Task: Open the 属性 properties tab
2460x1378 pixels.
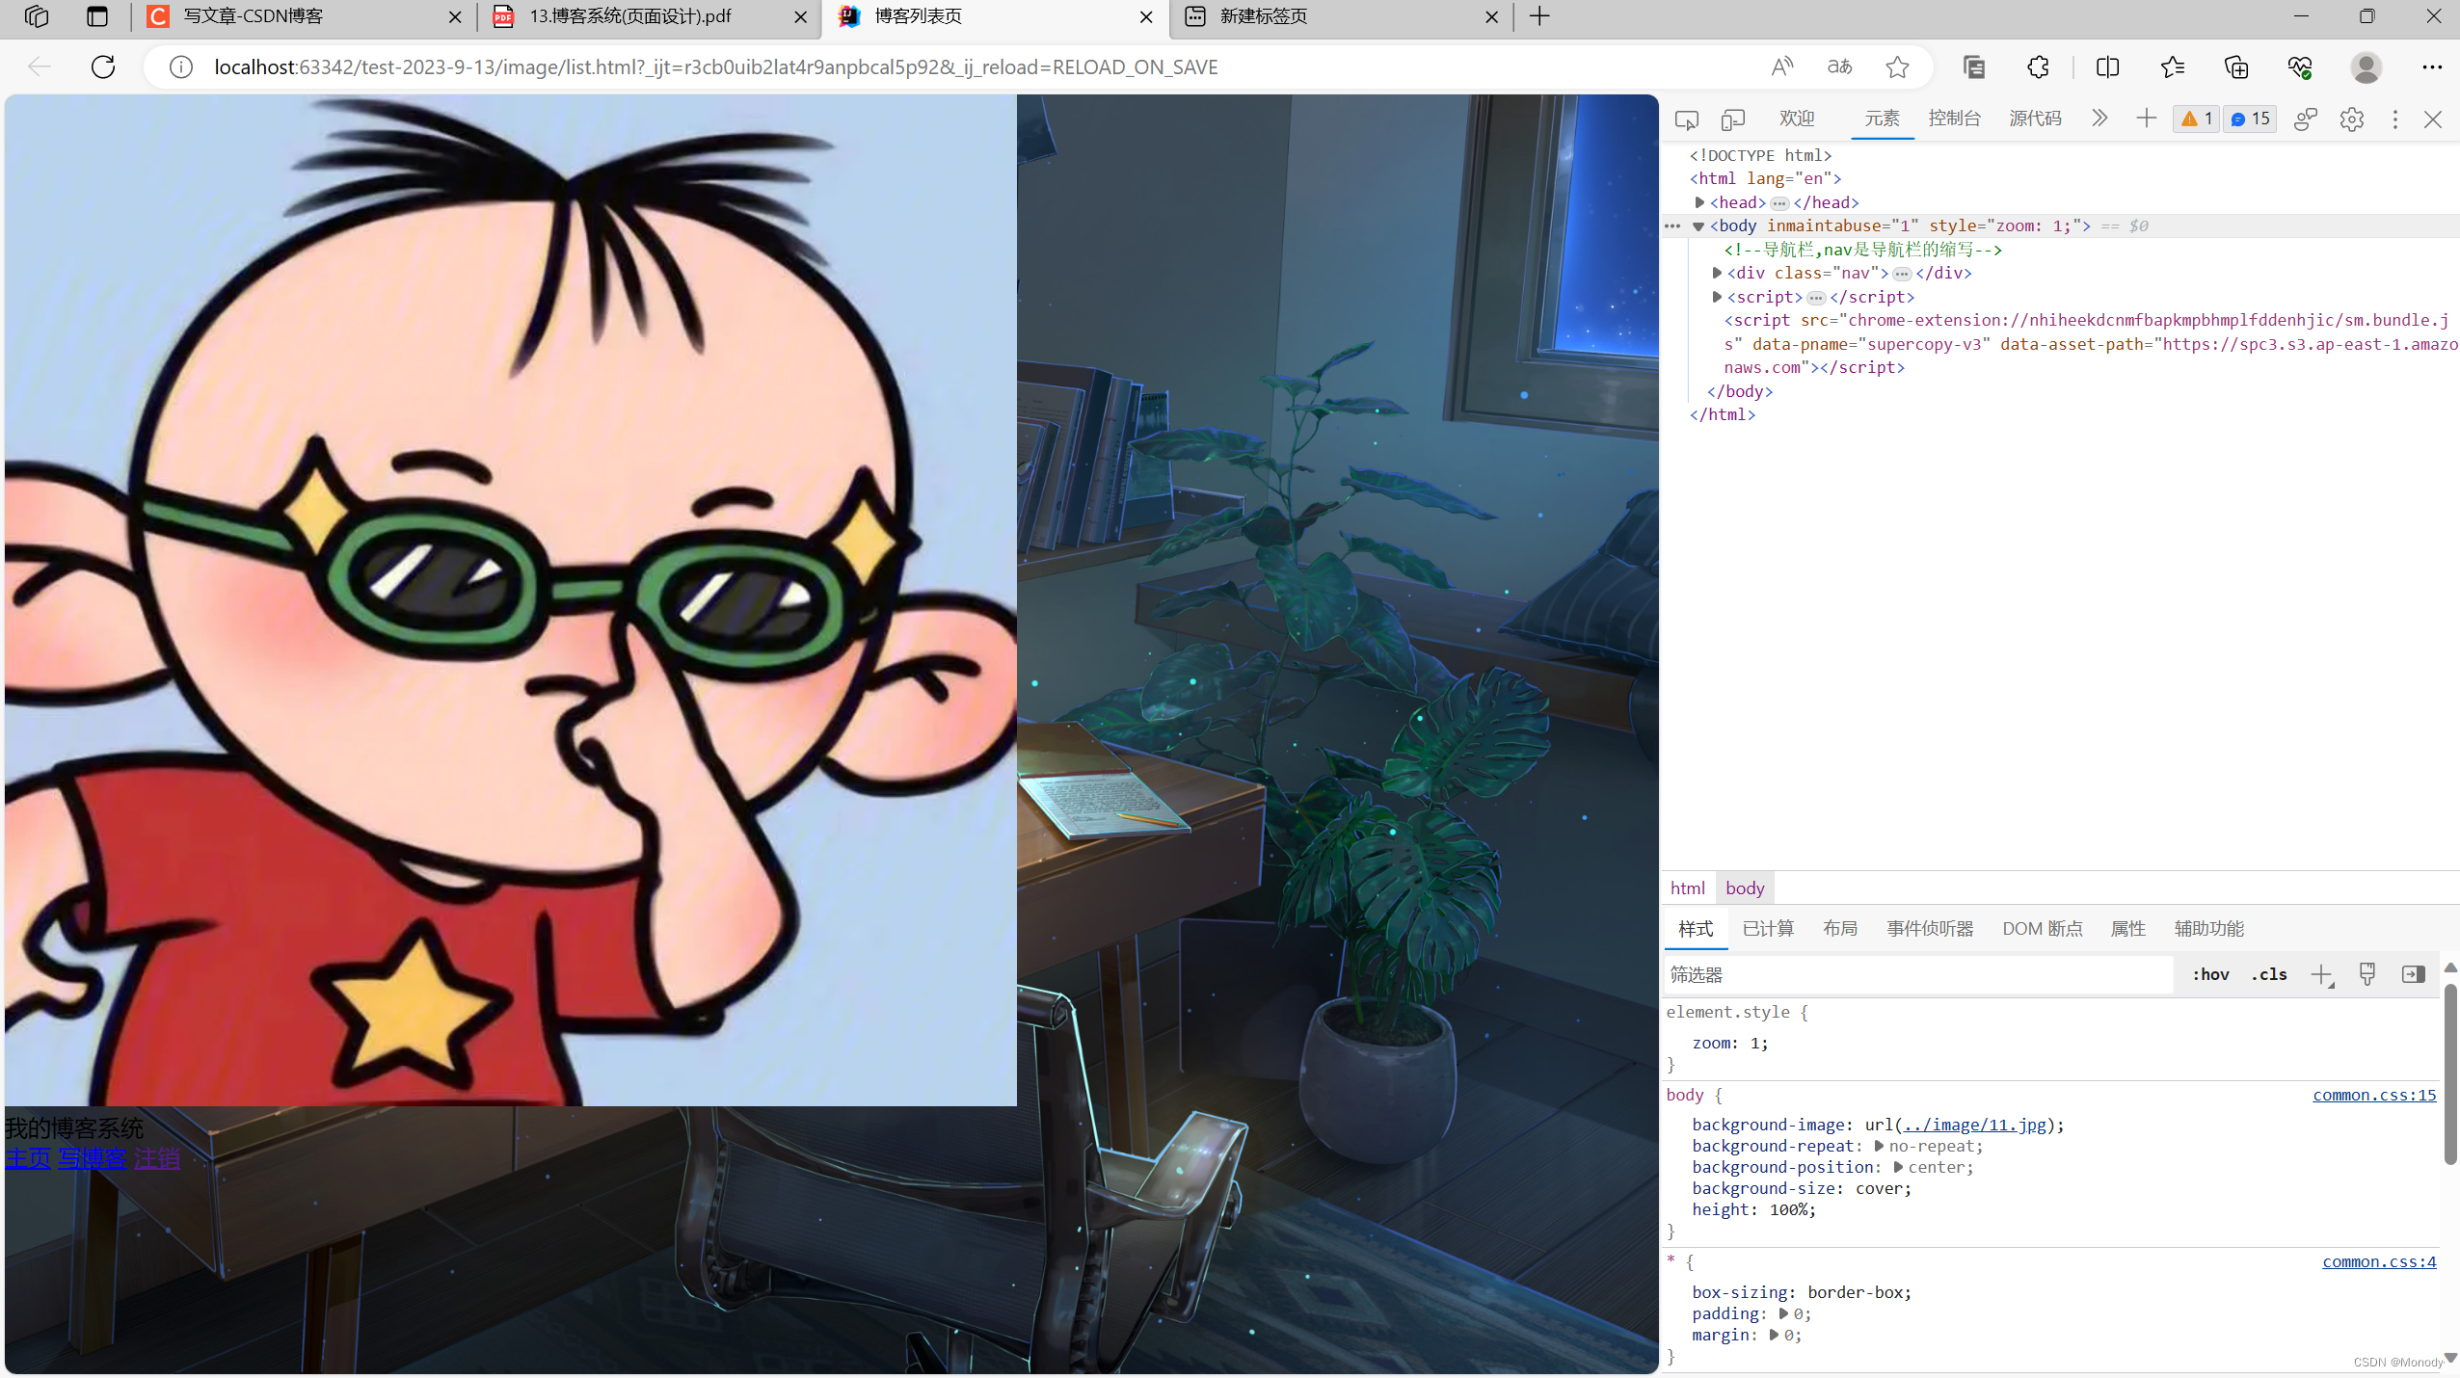Action: (x=2127, y=928)
